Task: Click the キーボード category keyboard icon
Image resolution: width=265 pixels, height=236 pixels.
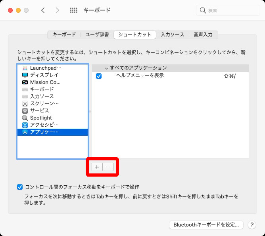Action: point(25,89)
